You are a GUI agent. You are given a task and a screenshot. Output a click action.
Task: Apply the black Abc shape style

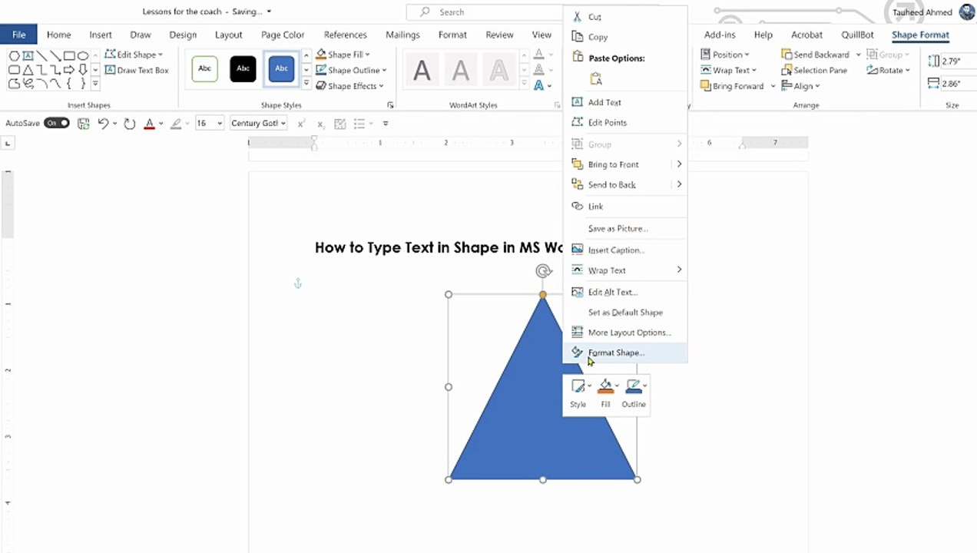point(243,68)
